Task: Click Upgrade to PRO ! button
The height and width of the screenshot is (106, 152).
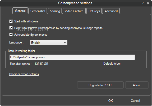Action: pyautogui.click(x=100, y=85)
